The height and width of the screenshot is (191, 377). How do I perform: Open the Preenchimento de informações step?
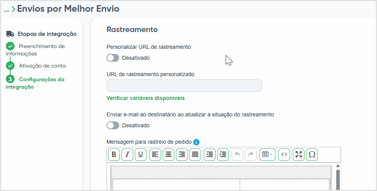(x=35, y=50)
